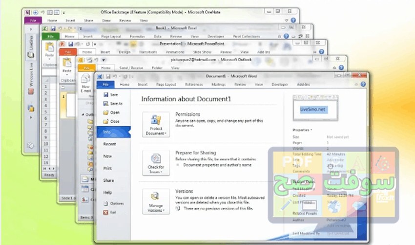This screenshot has height=245, width=415.
Task: Click OneNote application icon in title bar
Action: 27,12
